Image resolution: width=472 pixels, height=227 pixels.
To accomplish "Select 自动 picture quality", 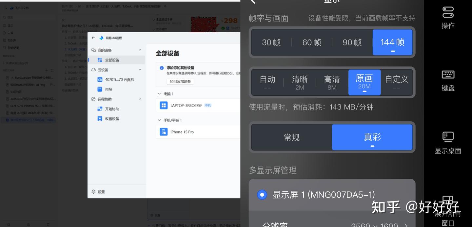I will coord(267,82).
